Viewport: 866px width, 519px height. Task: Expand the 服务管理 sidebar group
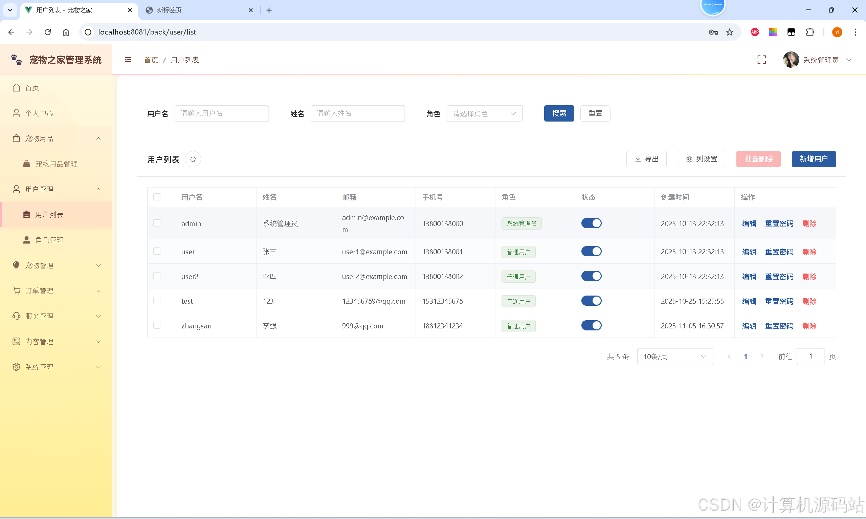pyautogui.click(x=56, y=316)
